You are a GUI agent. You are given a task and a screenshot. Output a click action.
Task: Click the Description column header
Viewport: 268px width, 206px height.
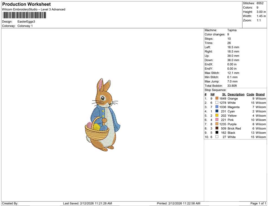pos(236,94)
